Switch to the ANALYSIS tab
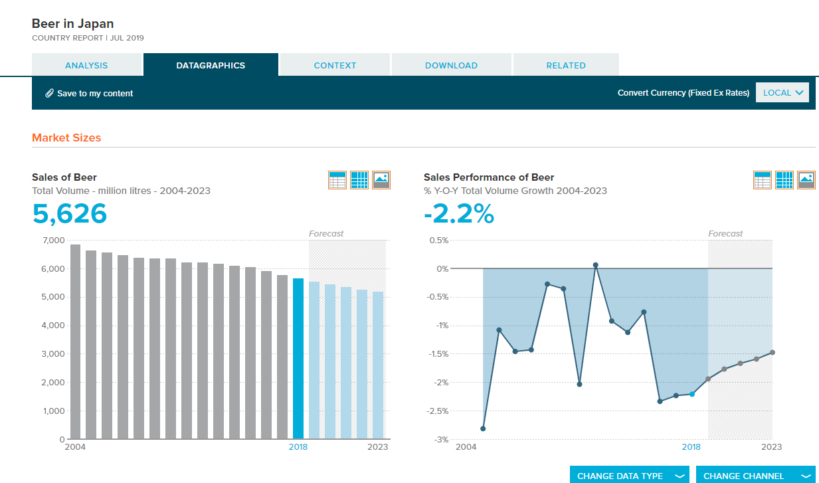 [86, 65]
